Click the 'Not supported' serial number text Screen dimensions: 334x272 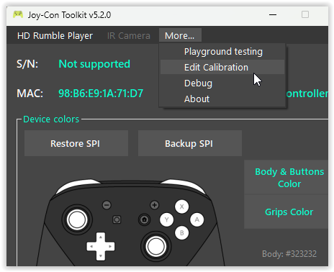94,64
